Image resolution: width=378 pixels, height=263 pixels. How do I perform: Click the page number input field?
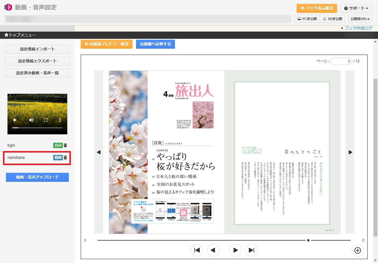click(341, 61)
